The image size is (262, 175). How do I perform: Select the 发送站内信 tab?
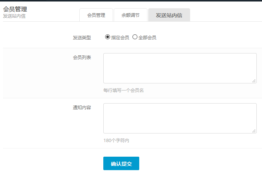169,15
